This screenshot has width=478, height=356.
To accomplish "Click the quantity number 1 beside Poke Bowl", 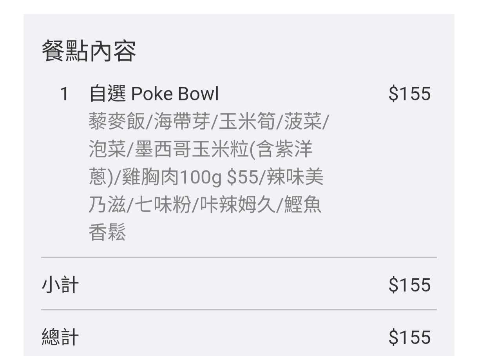I will coord(64,94).
